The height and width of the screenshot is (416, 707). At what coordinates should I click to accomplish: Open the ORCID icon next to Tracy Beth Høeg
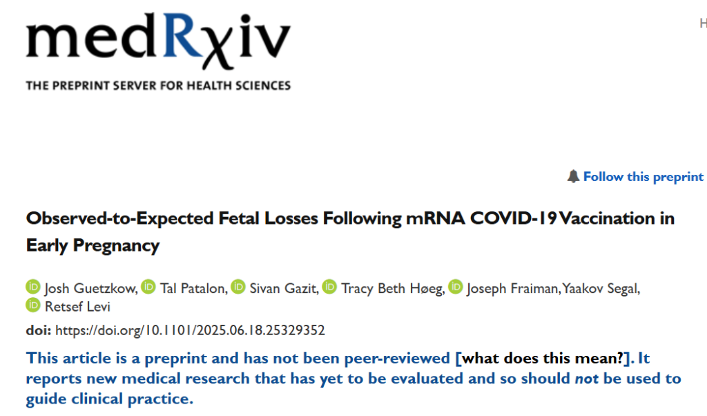click(329, 287)
